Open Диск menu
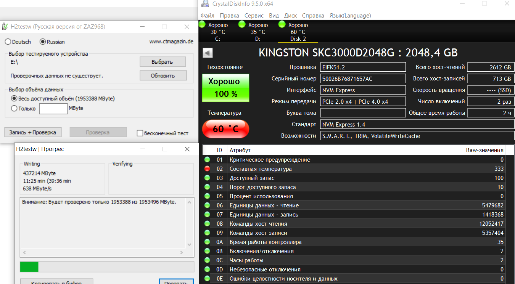The image size is (515, 284). click(x=291, y=16)
